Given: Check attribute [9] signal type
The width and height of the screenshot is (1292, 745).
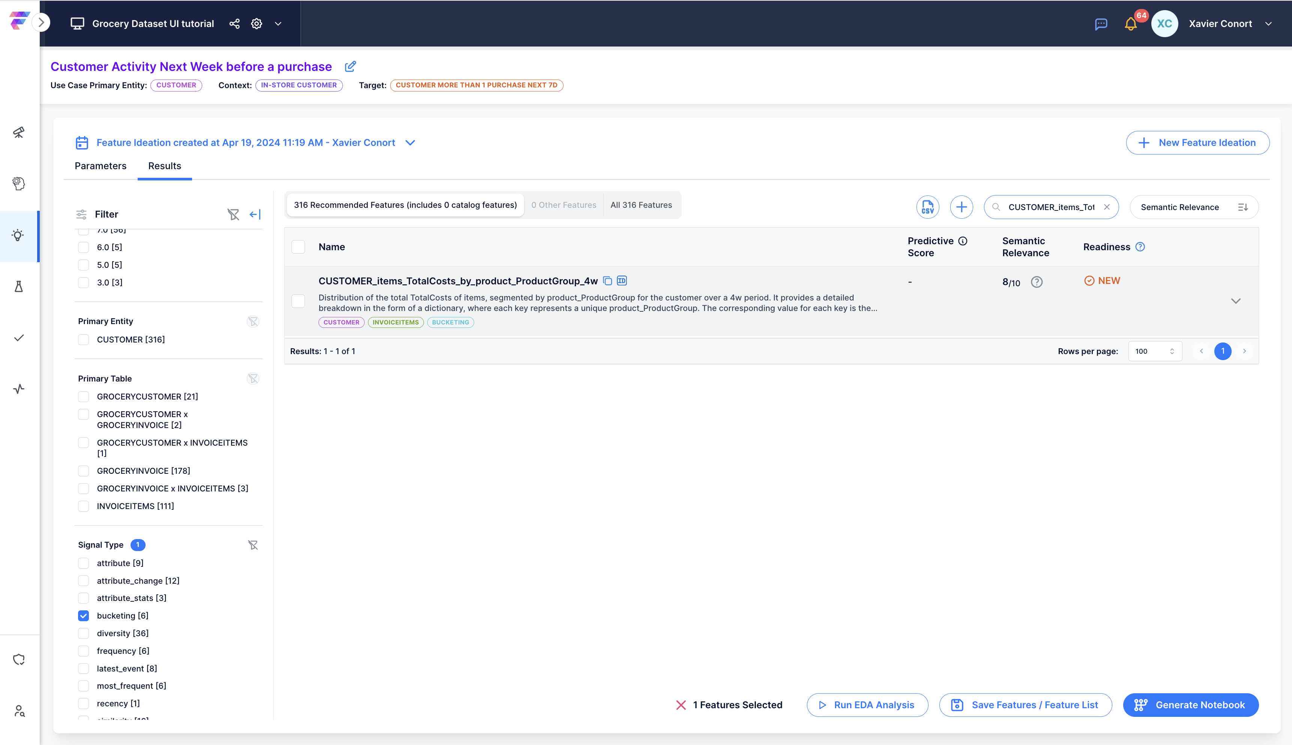Looking at the screenshot, I should click(83, 563).
